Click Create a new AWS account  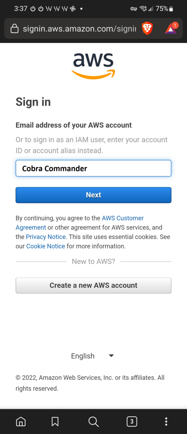click(x=93, y=285)
